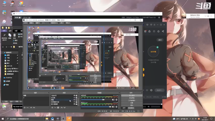Open the skin (shirt) icon in Douyu title bar
This screenshot has height=121, width=215.
pyautogui.click(x=151, y=25)
